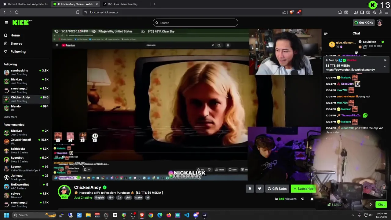Send message with the Chat button
The width and height of the screenshot is (391, 220).
click(x=381, y=205)
